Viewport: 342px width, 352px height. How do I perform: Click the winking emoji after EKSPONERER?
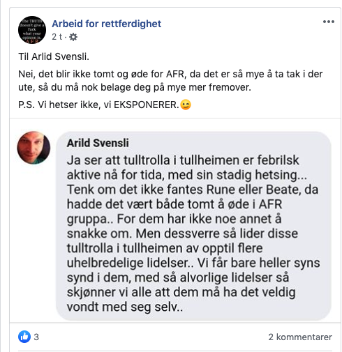coord(186,105)
